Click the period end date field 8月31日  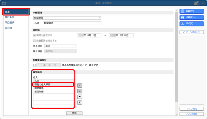coord(121,35)
